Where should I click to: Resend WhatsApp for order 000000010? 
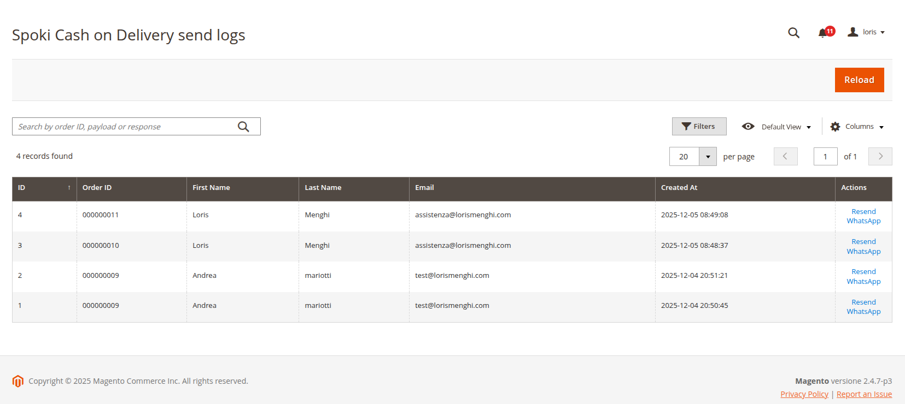tap(863, 247)
